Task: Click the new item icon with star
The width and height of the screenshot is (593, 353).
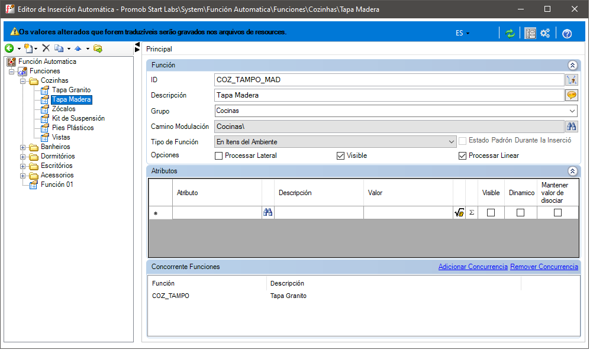Action: click(28, 48)
